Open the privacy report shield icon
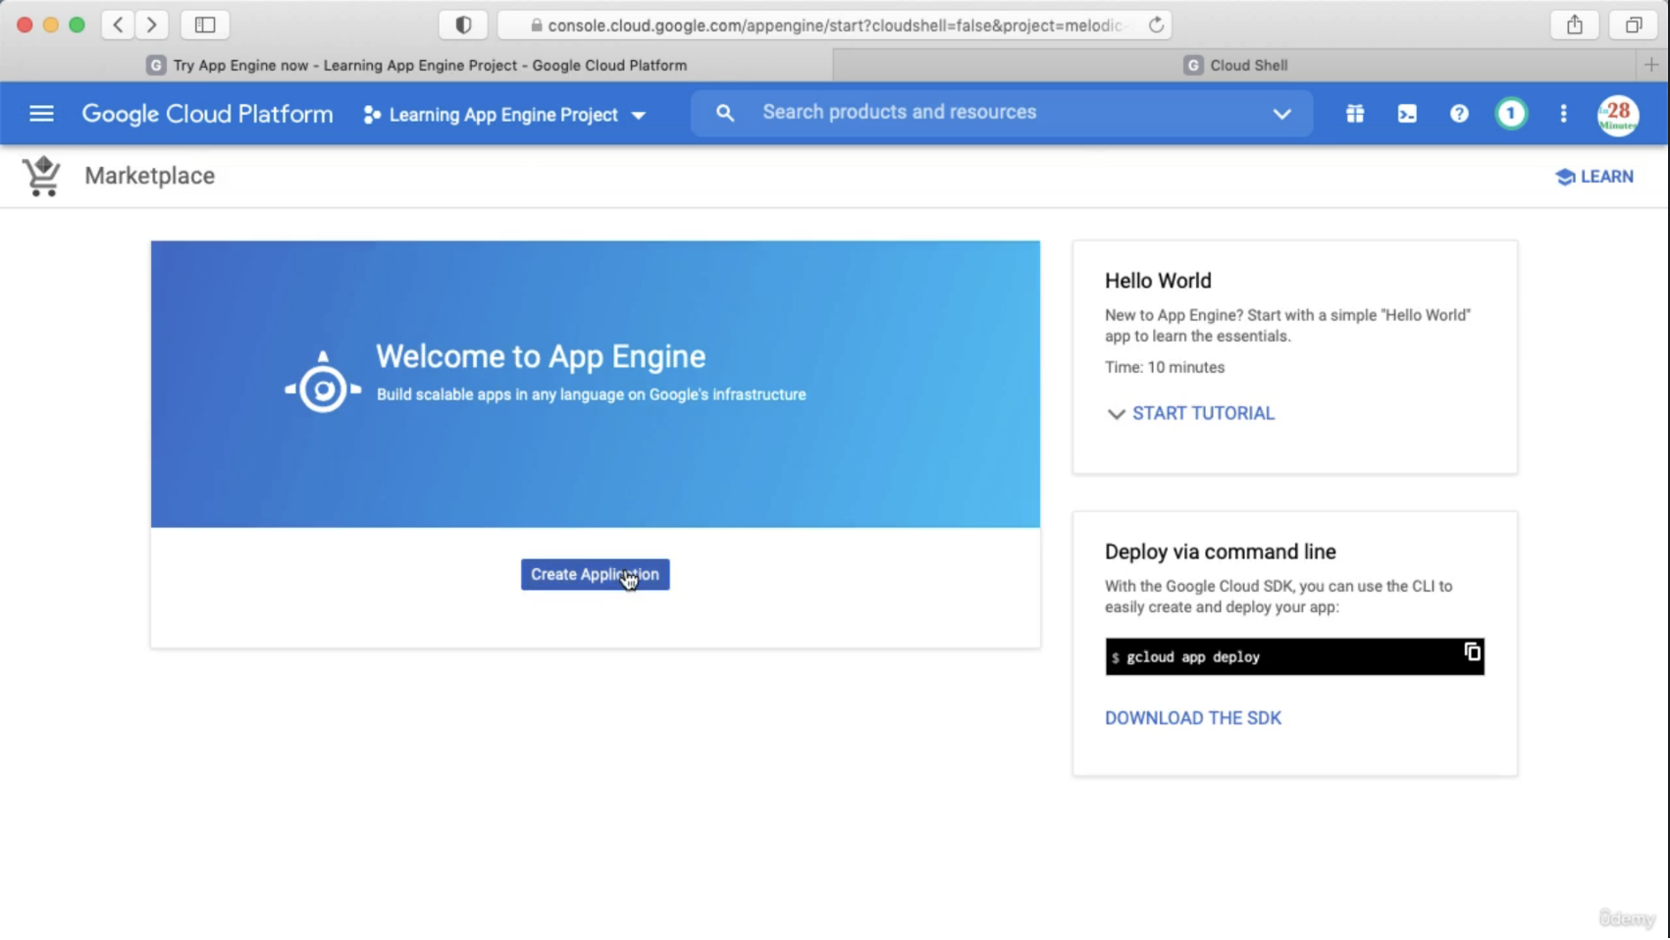Viewport: 1670px width, 940px height. [463, 25]
